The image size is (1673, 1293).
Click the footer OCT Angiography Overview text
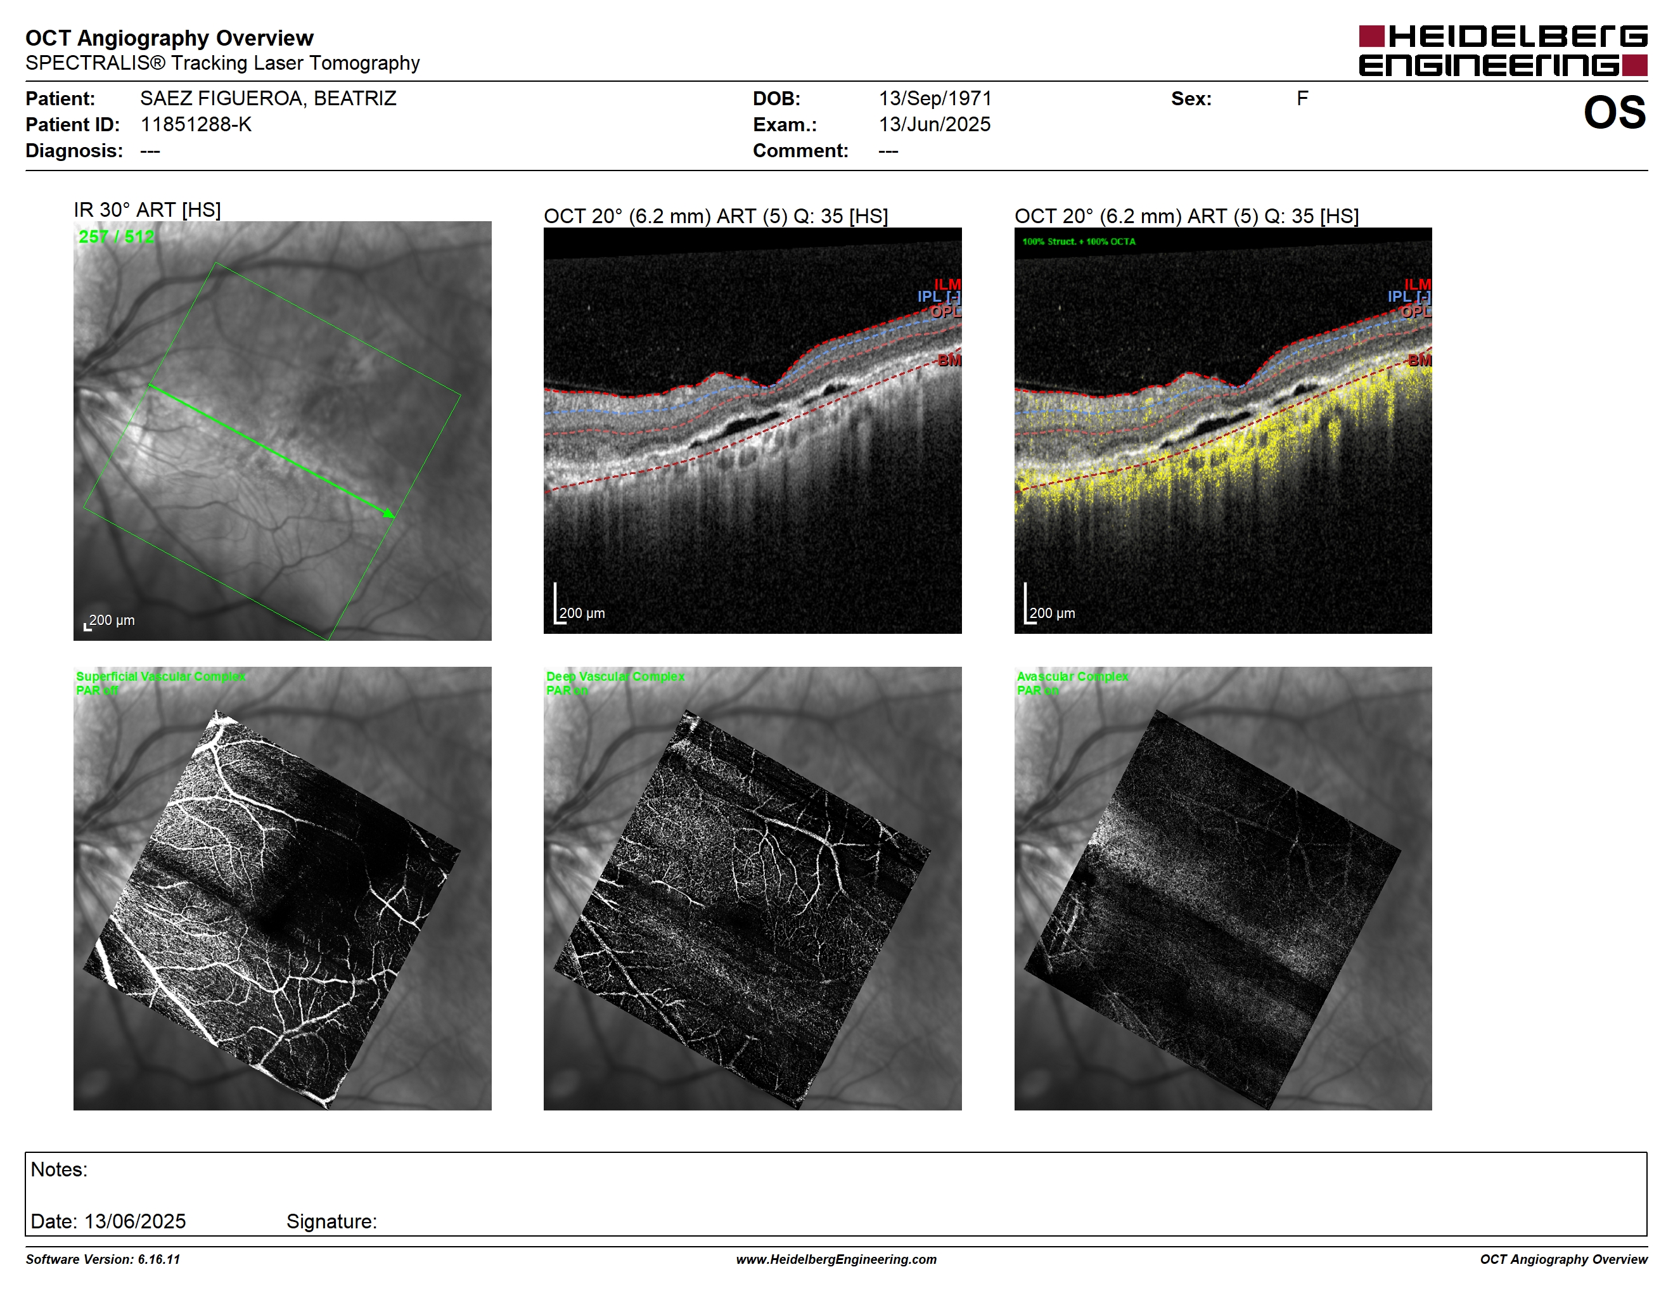(1563, 1259)
